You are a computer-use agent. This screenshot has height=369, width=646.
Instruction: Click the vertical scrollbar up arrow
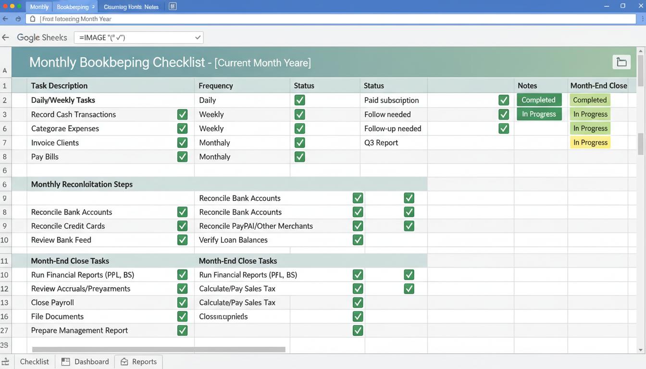[x=640, y=50]
